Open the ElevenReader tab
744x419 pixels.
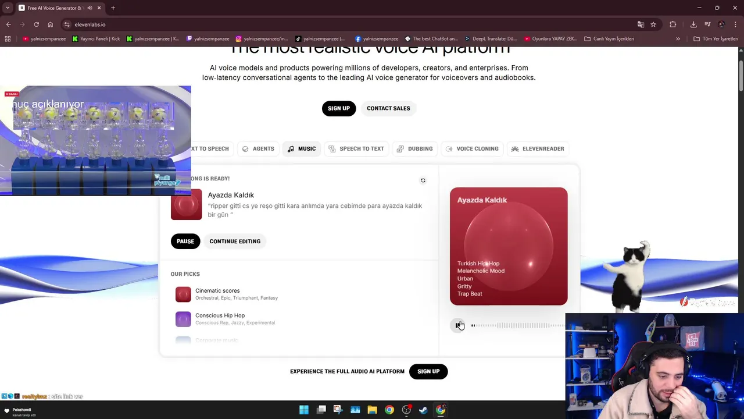(538, 149)
